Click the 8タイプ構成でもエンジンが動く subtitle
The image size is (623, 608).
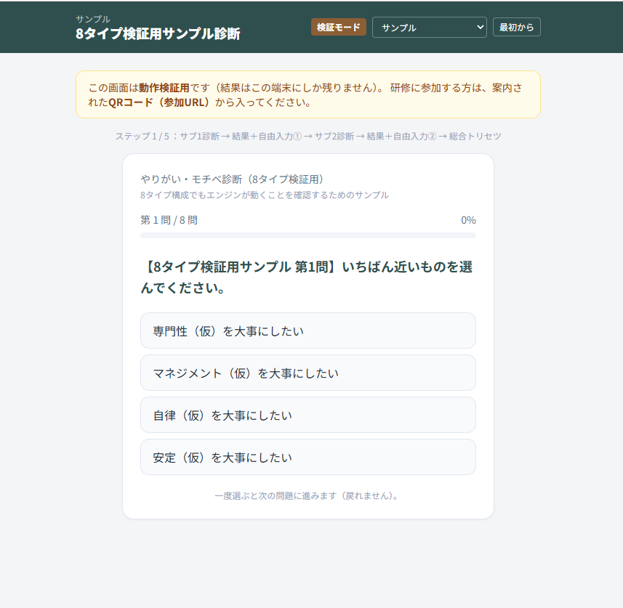[x=265, y=195]
